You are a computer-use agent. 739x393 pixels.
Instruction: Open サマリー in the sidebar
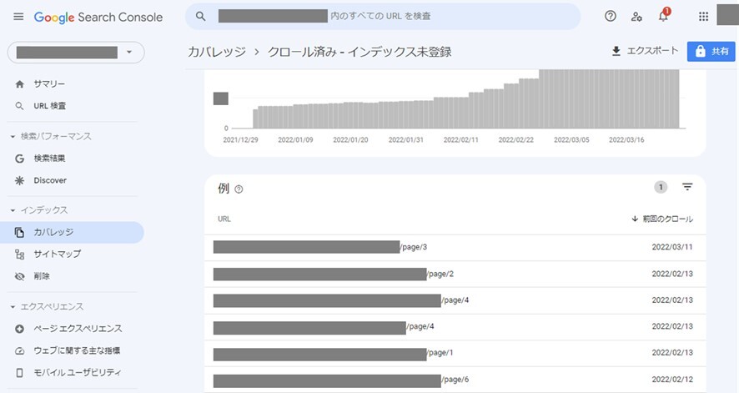(x=49, y=84)
